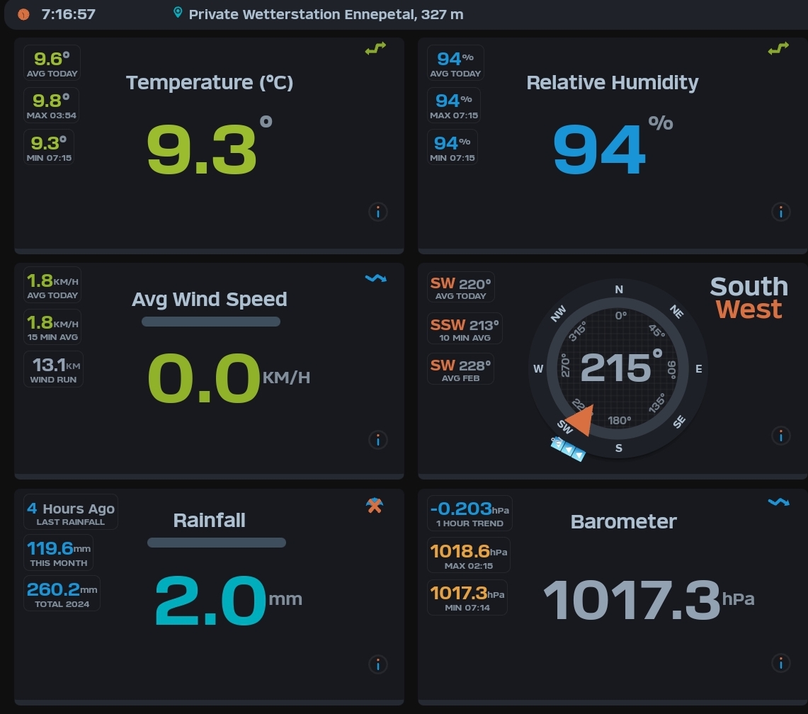Open the Relative Humidity info icon
Image resolution: width=808 pixels, height=714 pixels.
click(780, 212)
